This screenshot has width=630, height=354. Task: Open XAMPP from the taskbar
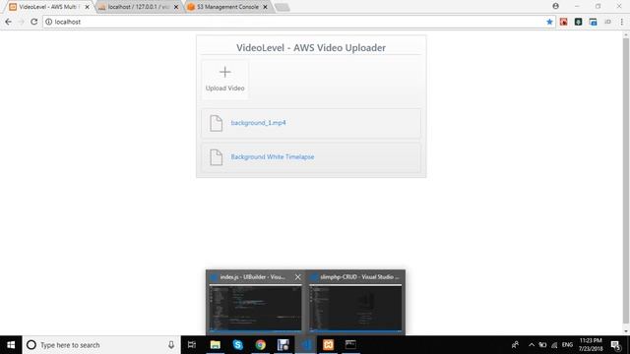click(x=328, y=345)
